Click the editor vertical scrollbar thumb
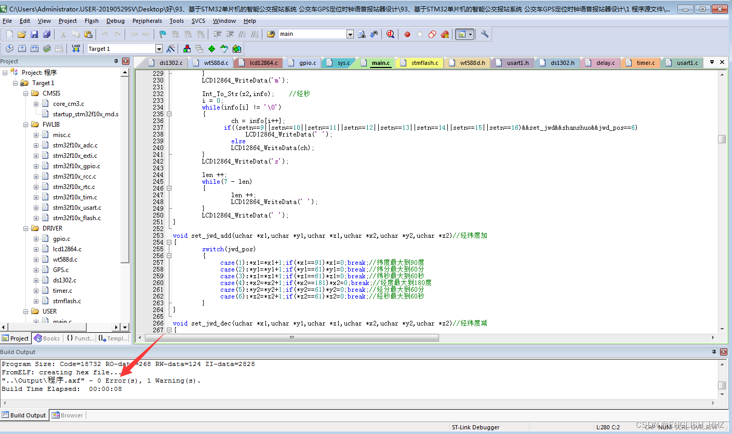The height and width of the screenshot is (434, 732). coord(722,139)
